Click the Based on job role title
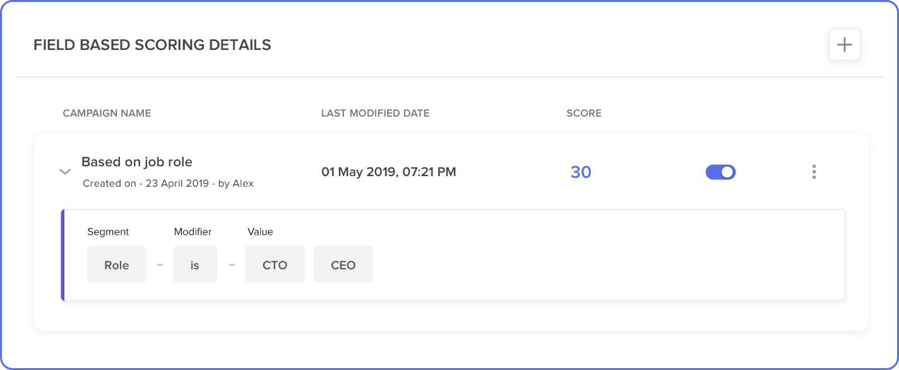Viewport: 899px width, 370px height. pyautogui.click(x=137, y=162)
